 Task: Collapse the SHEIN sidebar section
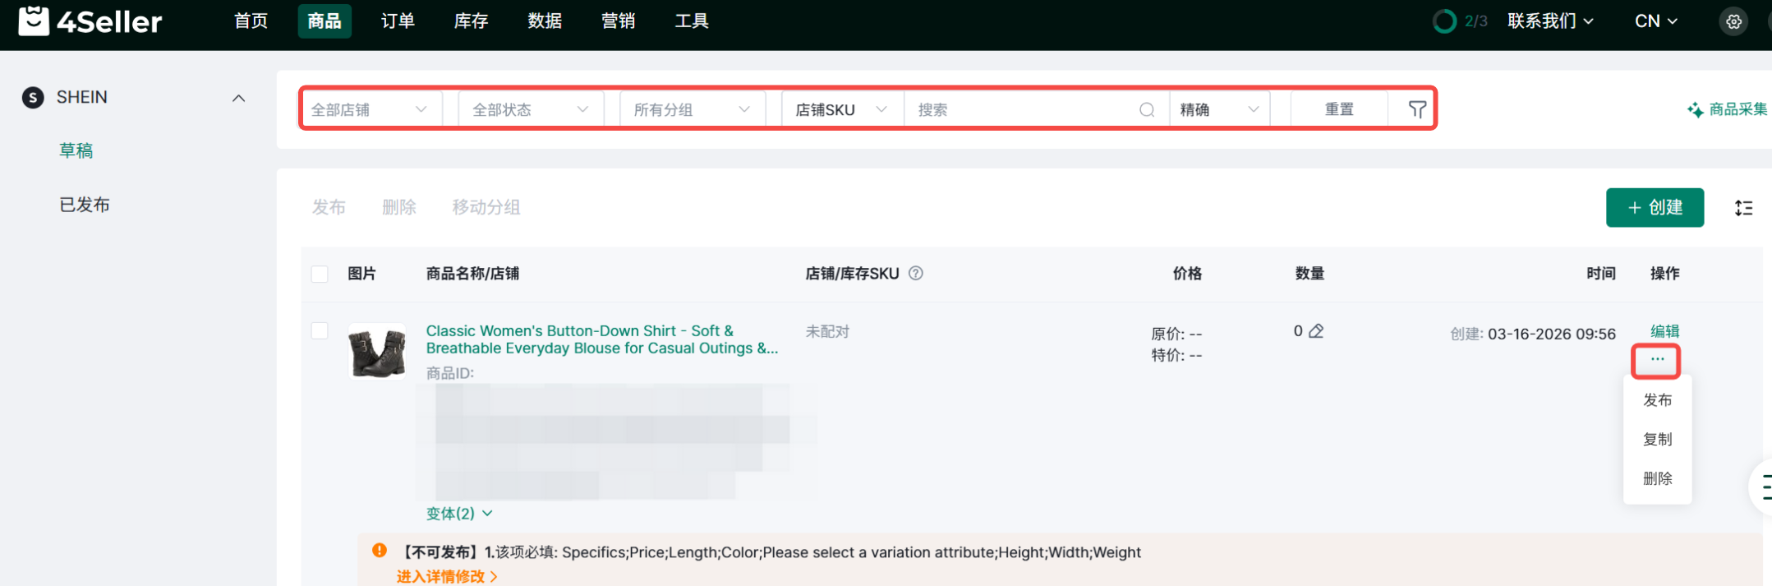click(x=238, y=98)
